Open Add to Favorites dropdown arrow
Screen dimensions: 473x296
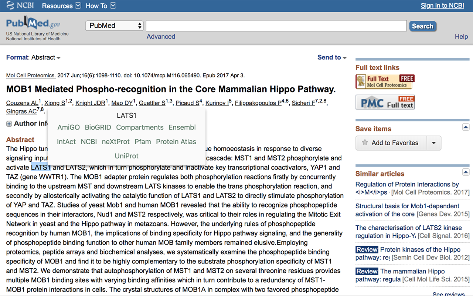coord(434,143)
